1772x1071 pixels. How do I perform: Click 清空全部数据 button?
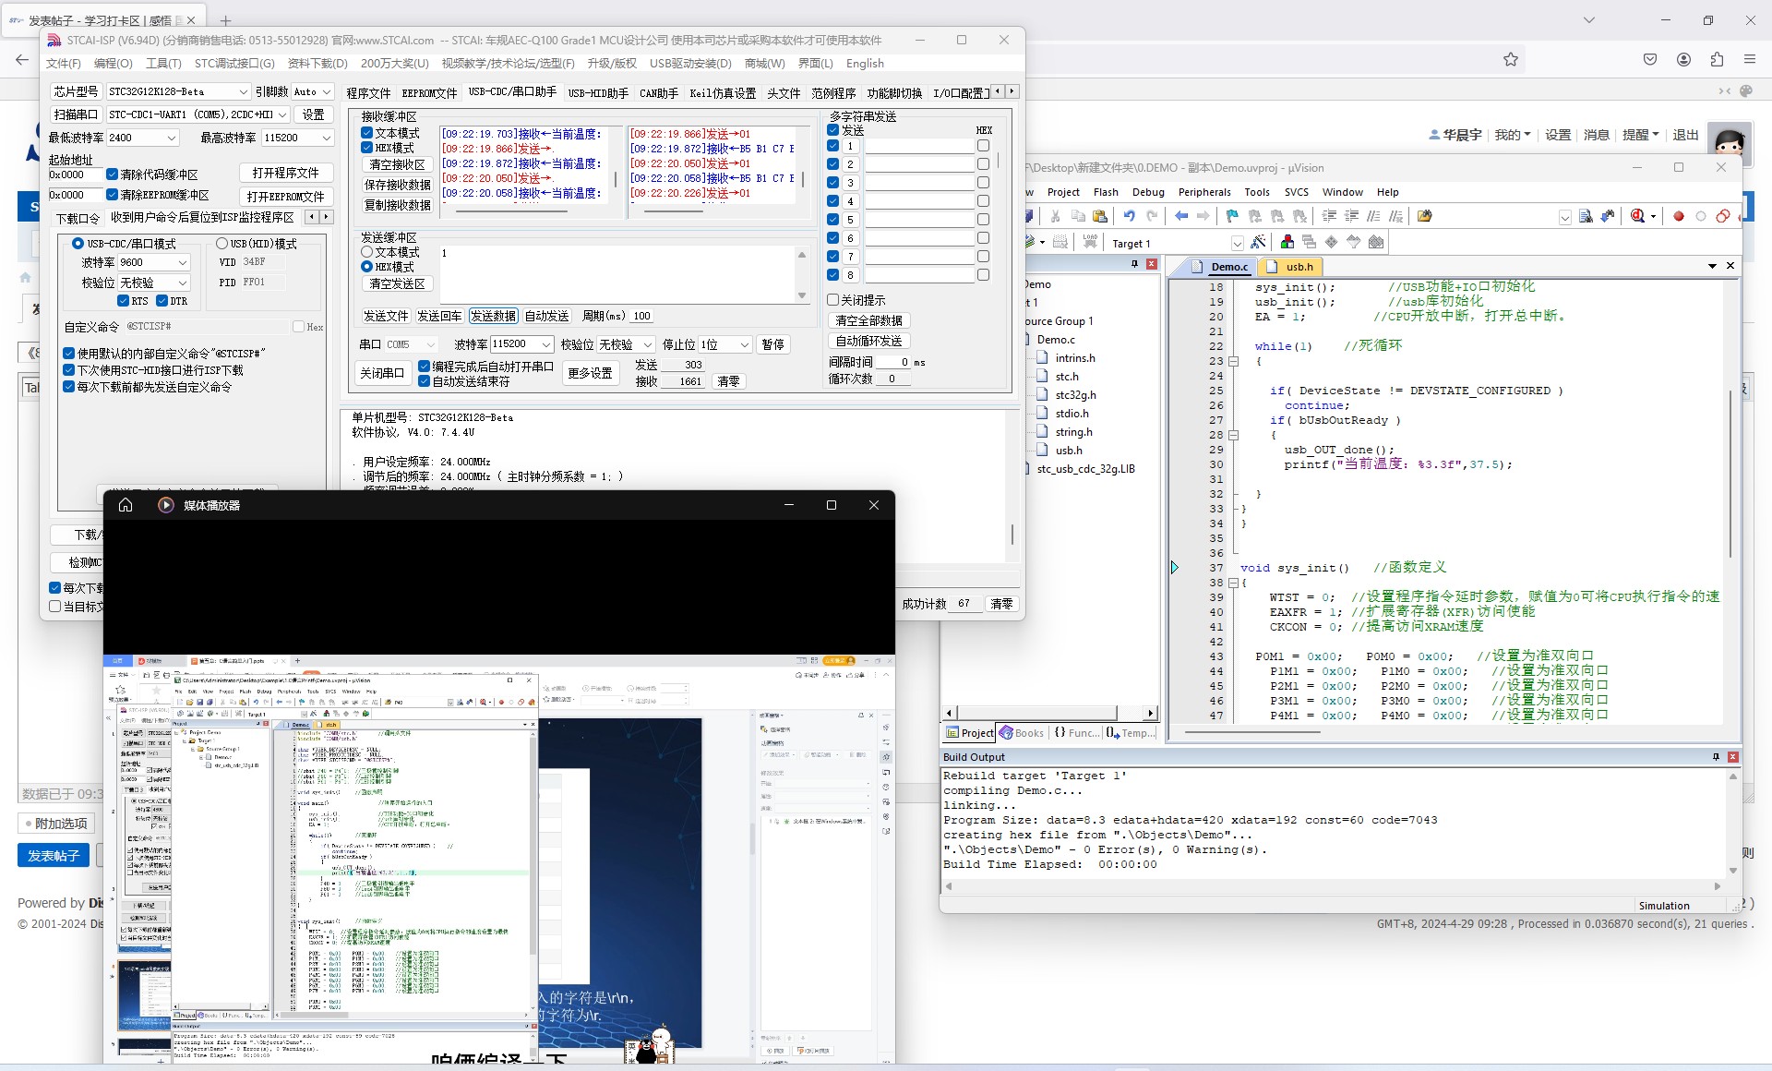[868, 320]
